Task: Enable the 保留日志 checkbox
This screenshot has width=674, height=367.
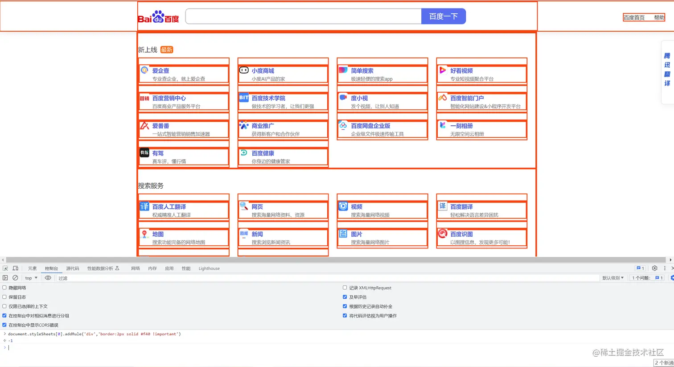Action: tap(4, 297)
